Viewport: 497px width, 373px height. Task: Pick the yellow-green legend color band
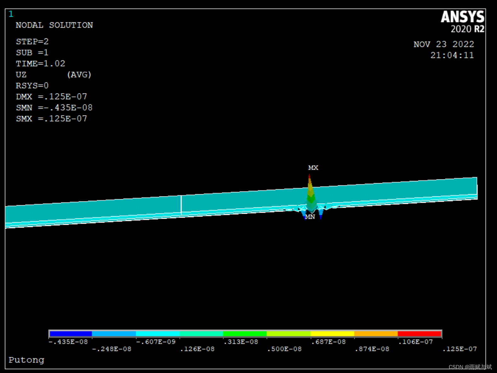288,334
